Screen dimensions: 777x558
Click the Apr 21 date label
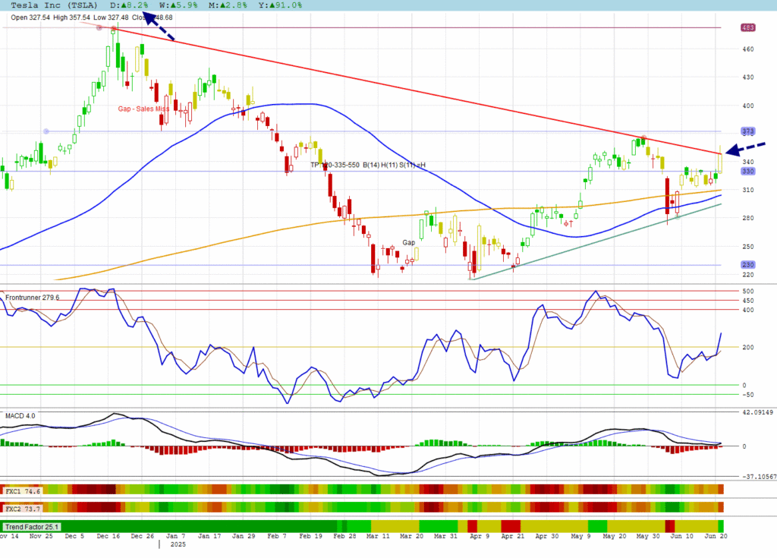point(513,536)
